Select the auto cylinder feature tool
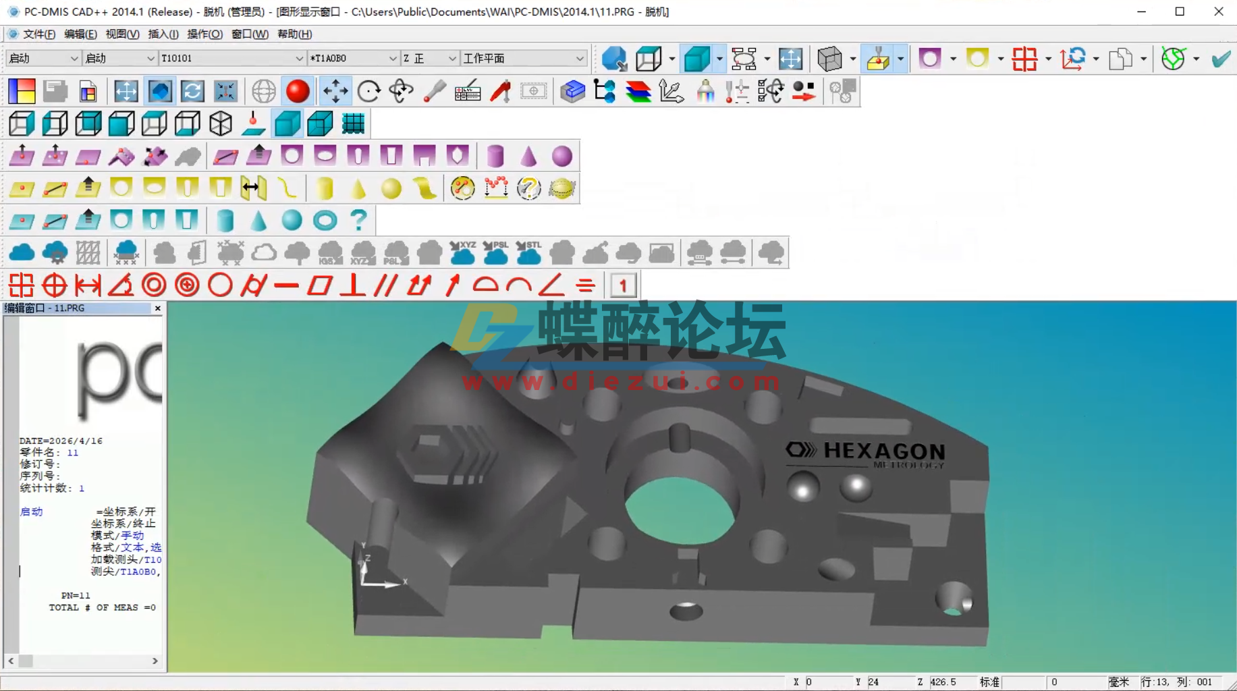The width and height of the screenshot is (1237, 691). tap(495, 156)
